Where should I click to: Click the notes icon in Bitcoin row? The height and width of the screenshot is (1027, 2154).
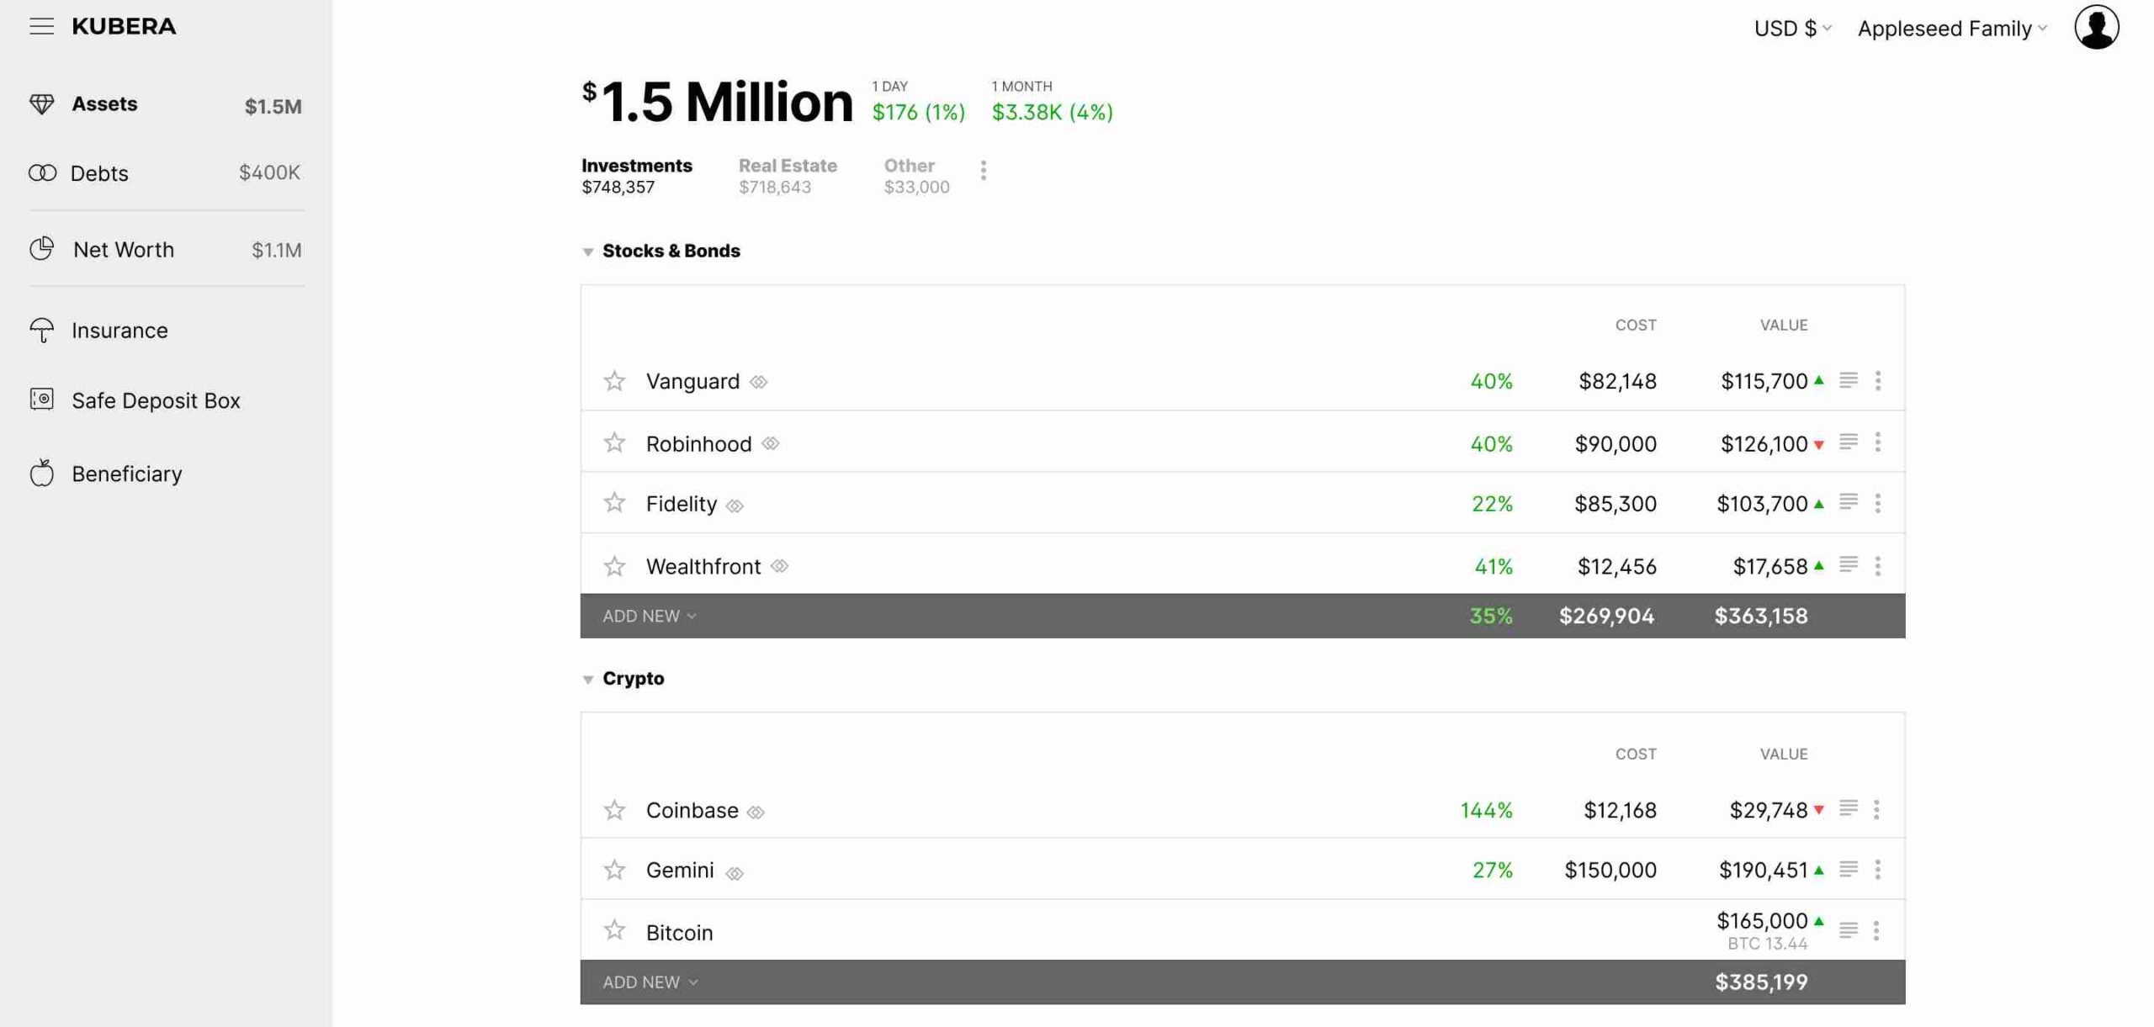pos(1848,929)
